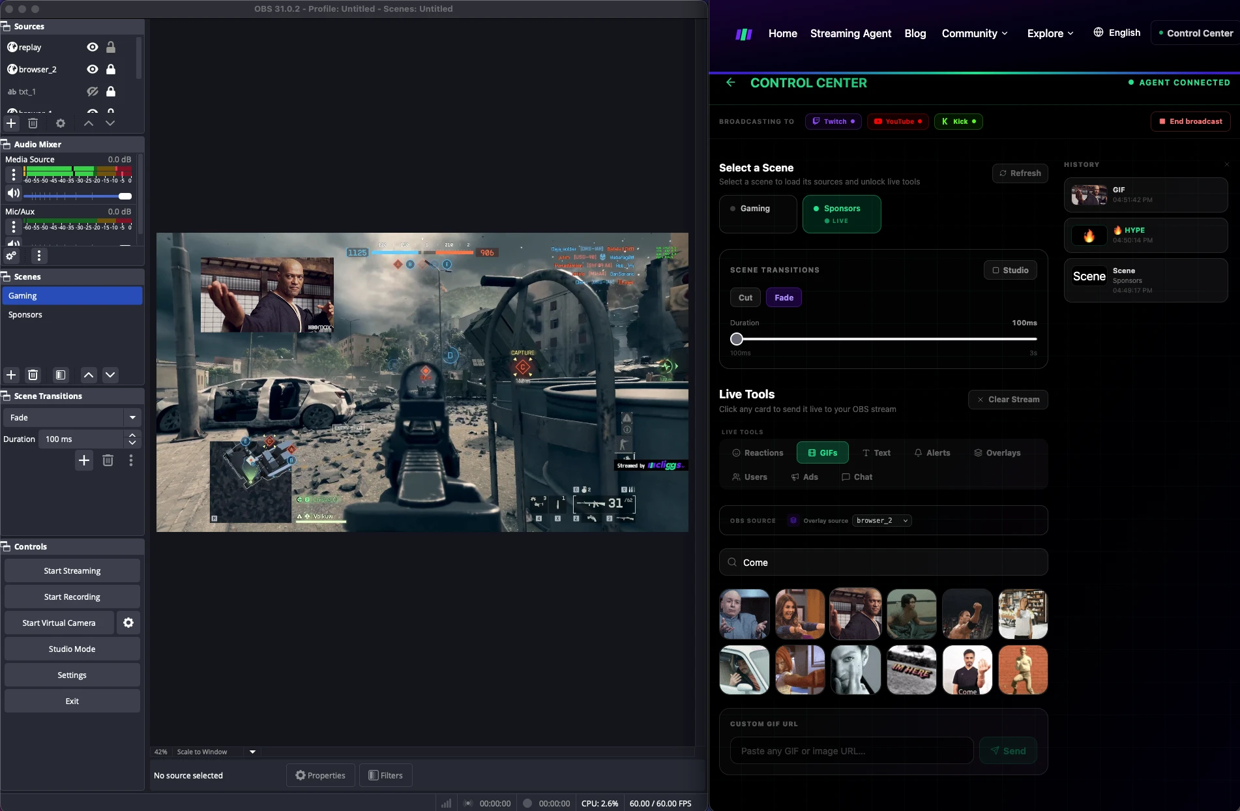The height and width of the screenshot is (811, 1240).
Task: Click End broadcast button
Action: 1190,121
